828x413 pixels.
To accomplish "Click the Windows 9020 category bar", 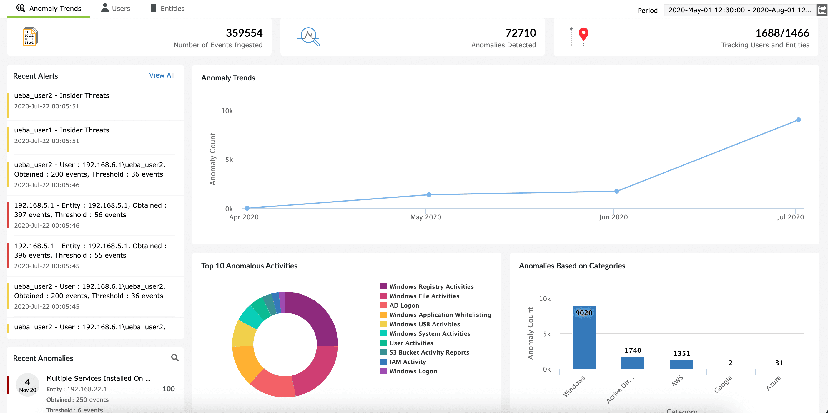I will click(583, 337).
